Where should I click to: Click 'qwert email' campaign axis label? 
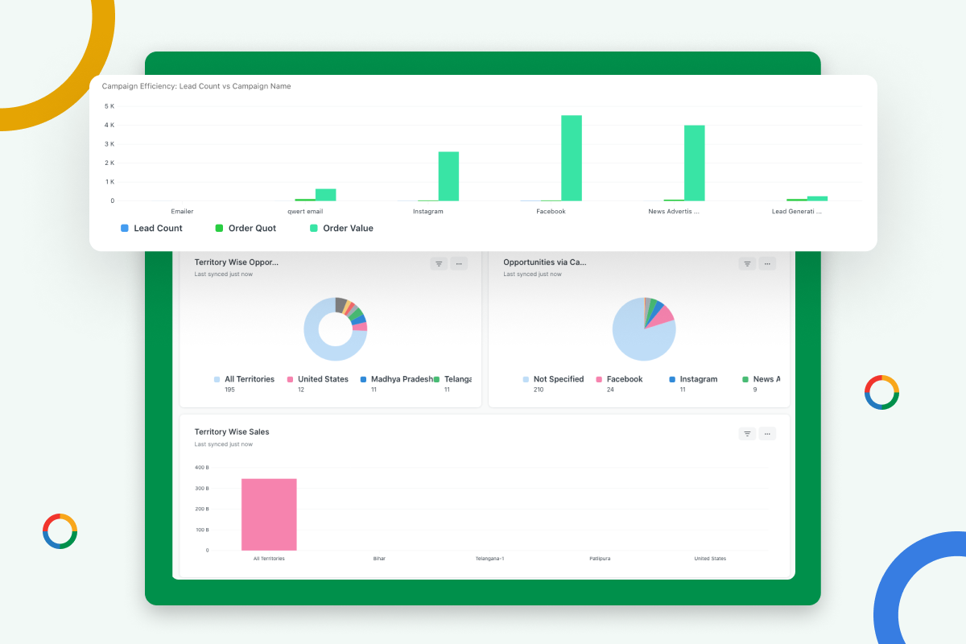click(305, 212)
